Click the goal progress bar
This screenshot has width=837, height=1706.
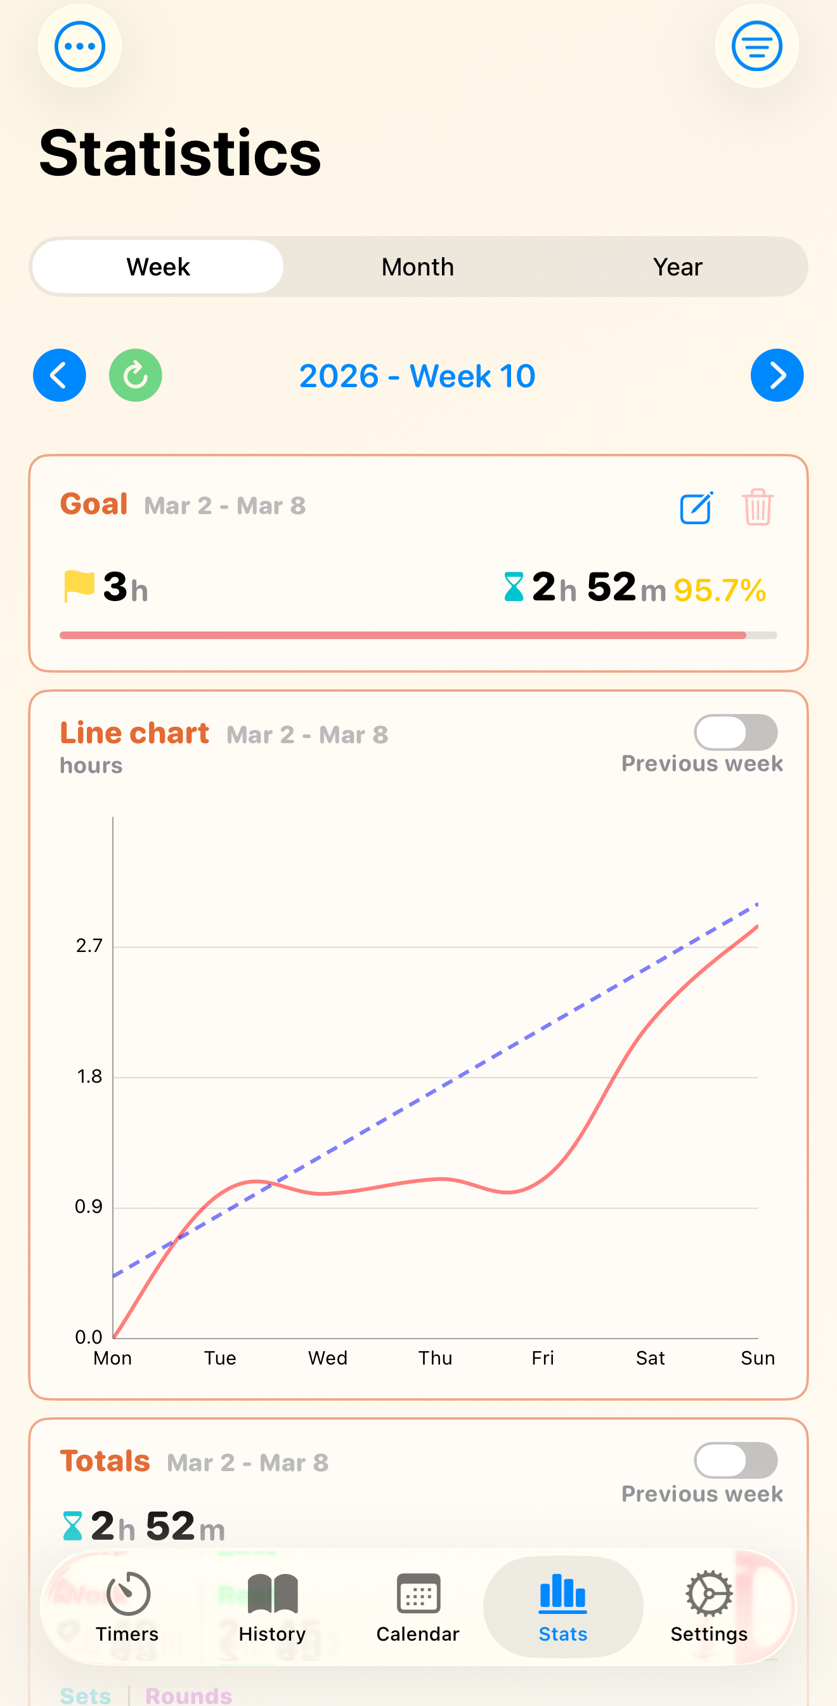pos(418,635)
